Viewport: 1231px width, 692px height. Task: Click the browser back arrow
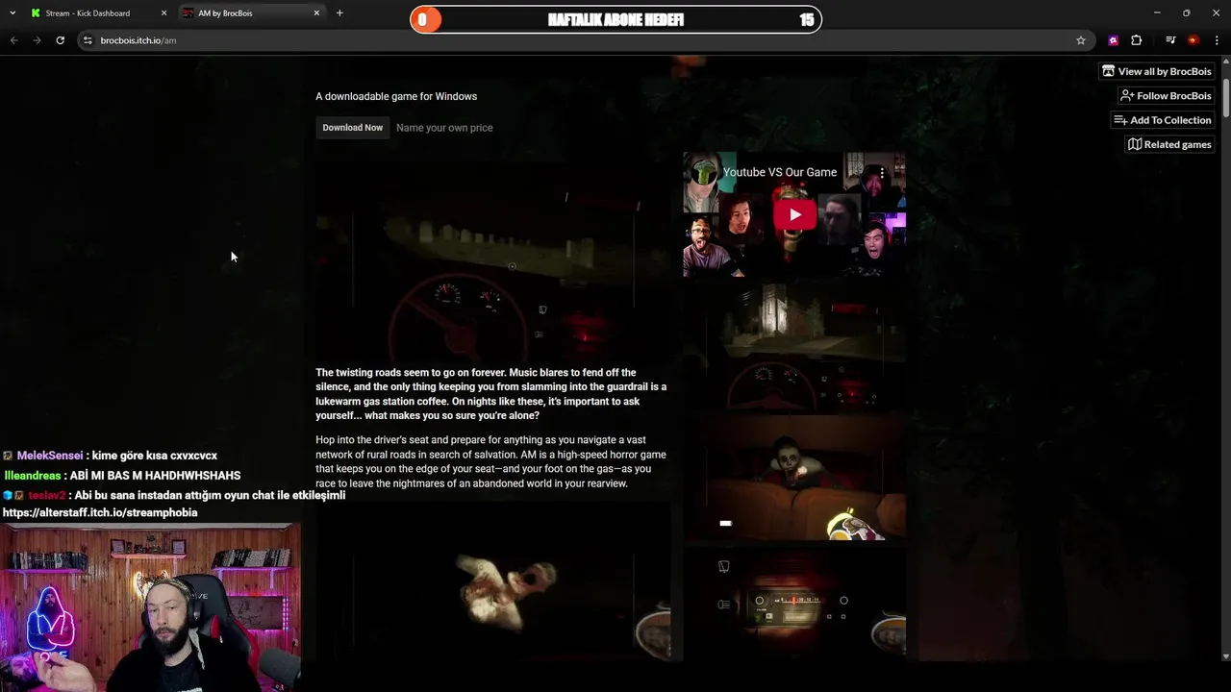click(13, 40)
